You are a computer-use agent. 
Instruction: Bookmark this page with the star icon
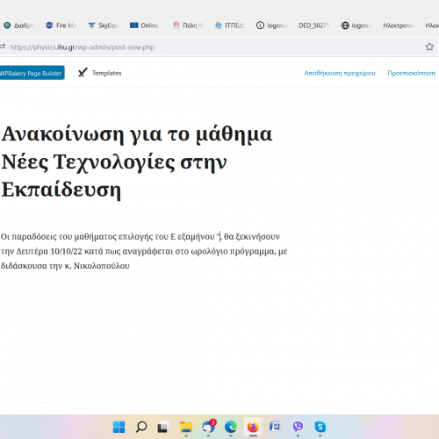(429, 47)
